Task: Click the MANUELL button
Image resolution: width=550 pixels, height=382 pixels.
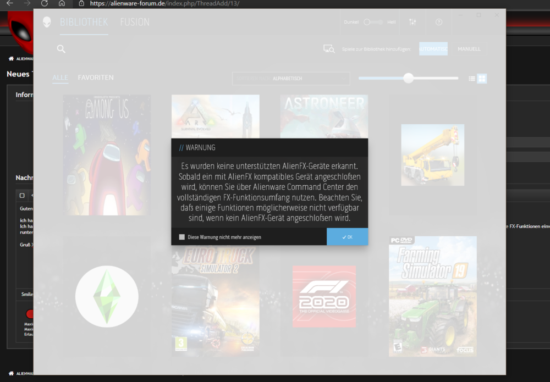Action: [469, 49]
